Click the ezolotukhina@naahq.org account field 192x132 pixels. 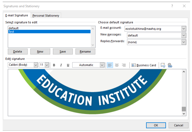coord(153,29)
